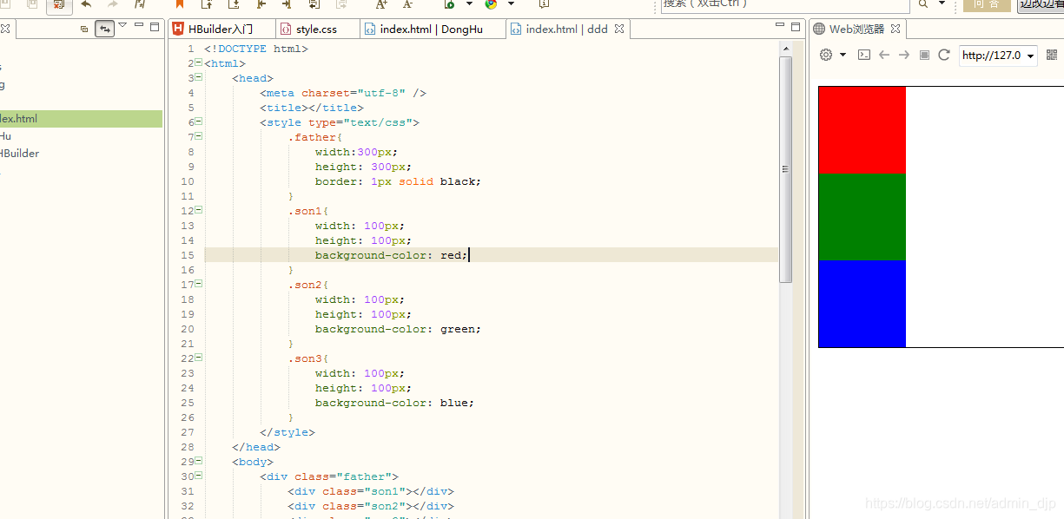Click the meta charset="utf-8" line

(x=343, y=93)
